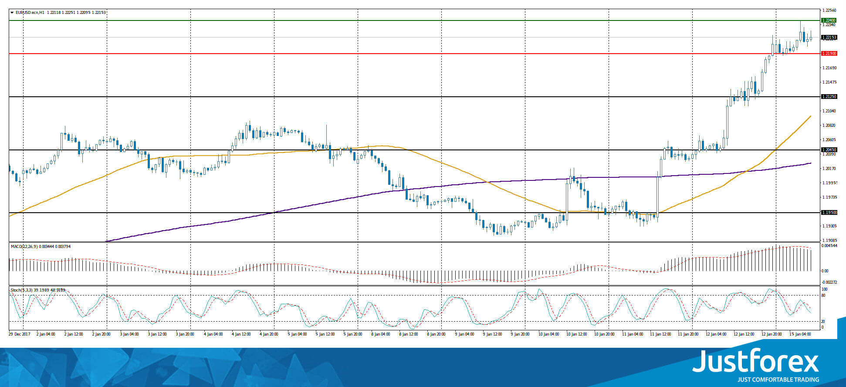The image size is (846, 387).
Task: Select the MACD(12,26,9) indicator label
Action: point(24,247)
